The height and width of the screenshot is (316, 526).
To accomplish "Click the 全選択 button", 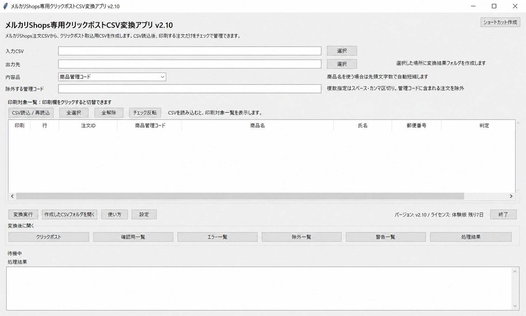I will coord(74,113).
